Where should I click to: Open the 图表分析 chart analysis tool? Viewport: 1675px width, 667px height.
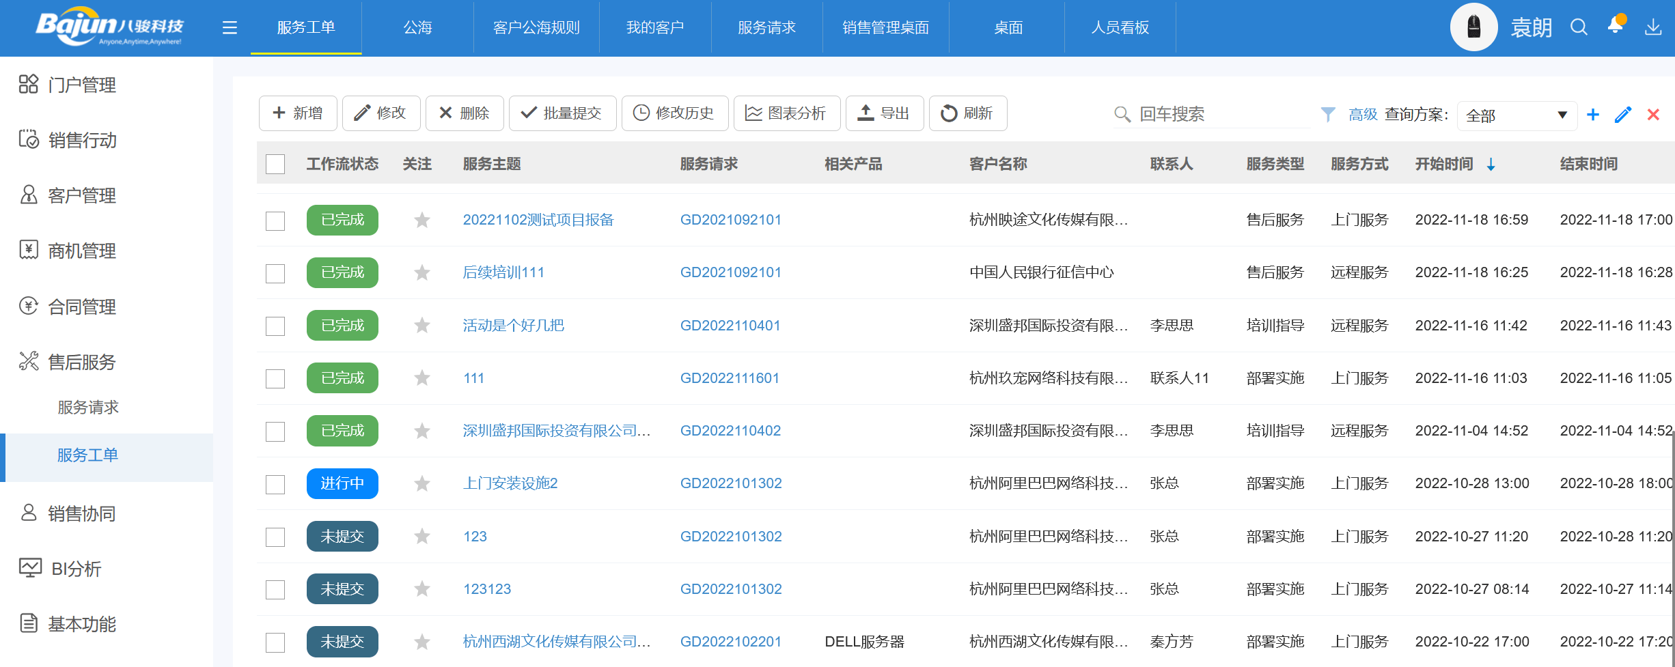pos(786,113)
